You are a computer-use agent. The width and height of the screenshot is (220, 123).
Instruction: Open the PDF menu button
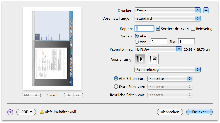pos(26,112)
